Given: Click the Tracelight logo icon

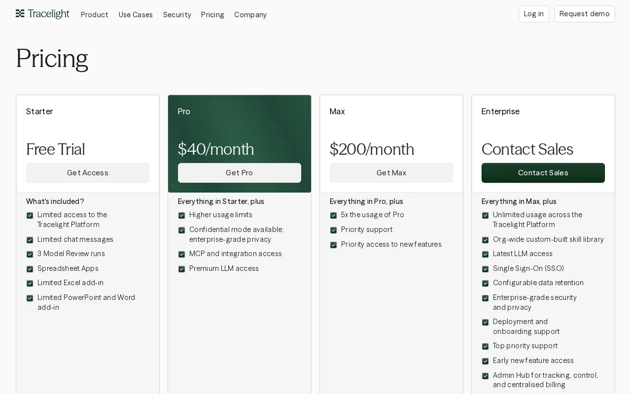Looking at the screenshot, I should click(x=20, y=13).
